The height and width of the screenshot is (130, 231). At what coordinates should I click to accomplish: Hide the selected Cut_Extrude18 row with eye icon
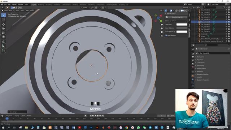(226, 22)
